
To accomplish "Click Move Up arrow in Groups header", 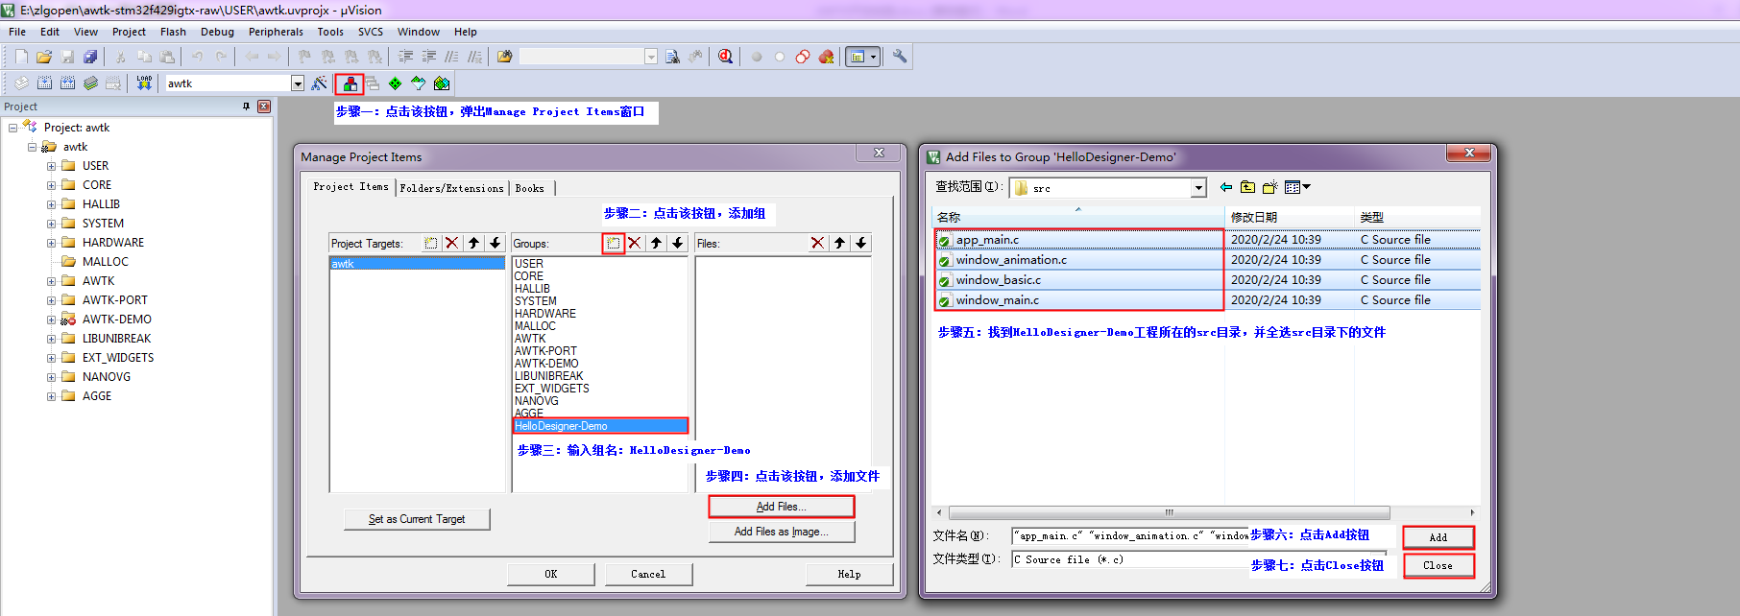I will pyautogui.click(x=656, y=243).
